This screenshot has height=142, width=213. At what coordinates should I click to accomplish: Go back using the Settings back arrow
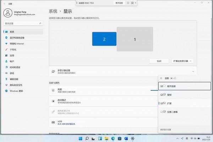click(5, 4)
